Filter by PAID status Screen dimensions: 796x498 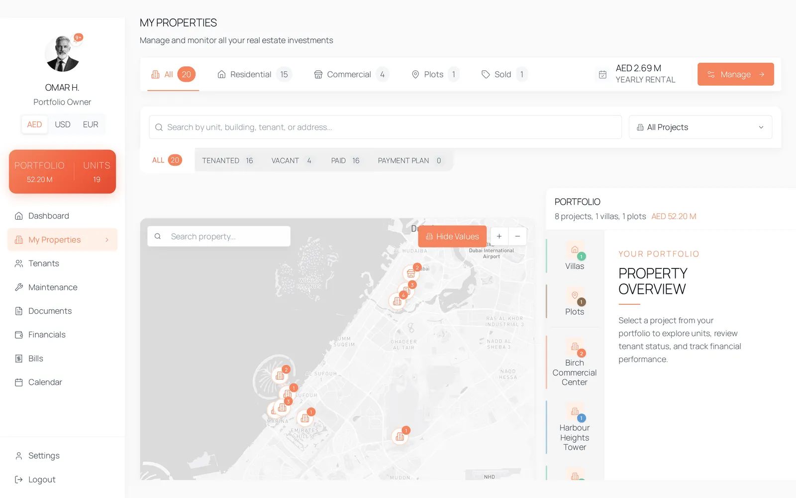[x=345, y=160]
